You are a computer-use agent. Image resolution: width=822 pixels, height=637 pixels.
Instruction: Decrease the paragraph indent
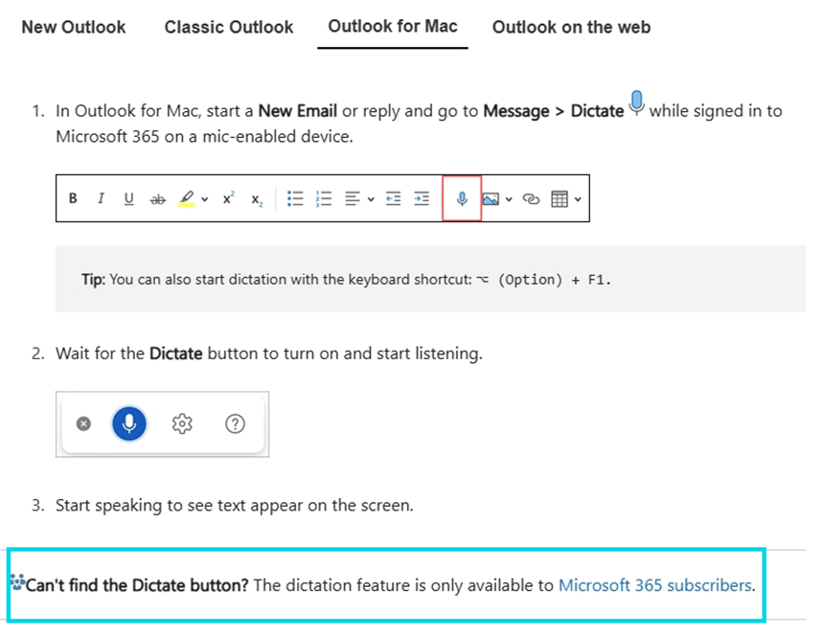coord(393,198)
